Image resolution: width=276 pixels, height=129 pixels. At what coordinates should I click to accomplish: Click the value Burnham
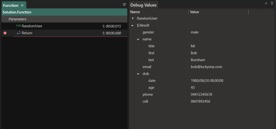[x=198, y=60]
